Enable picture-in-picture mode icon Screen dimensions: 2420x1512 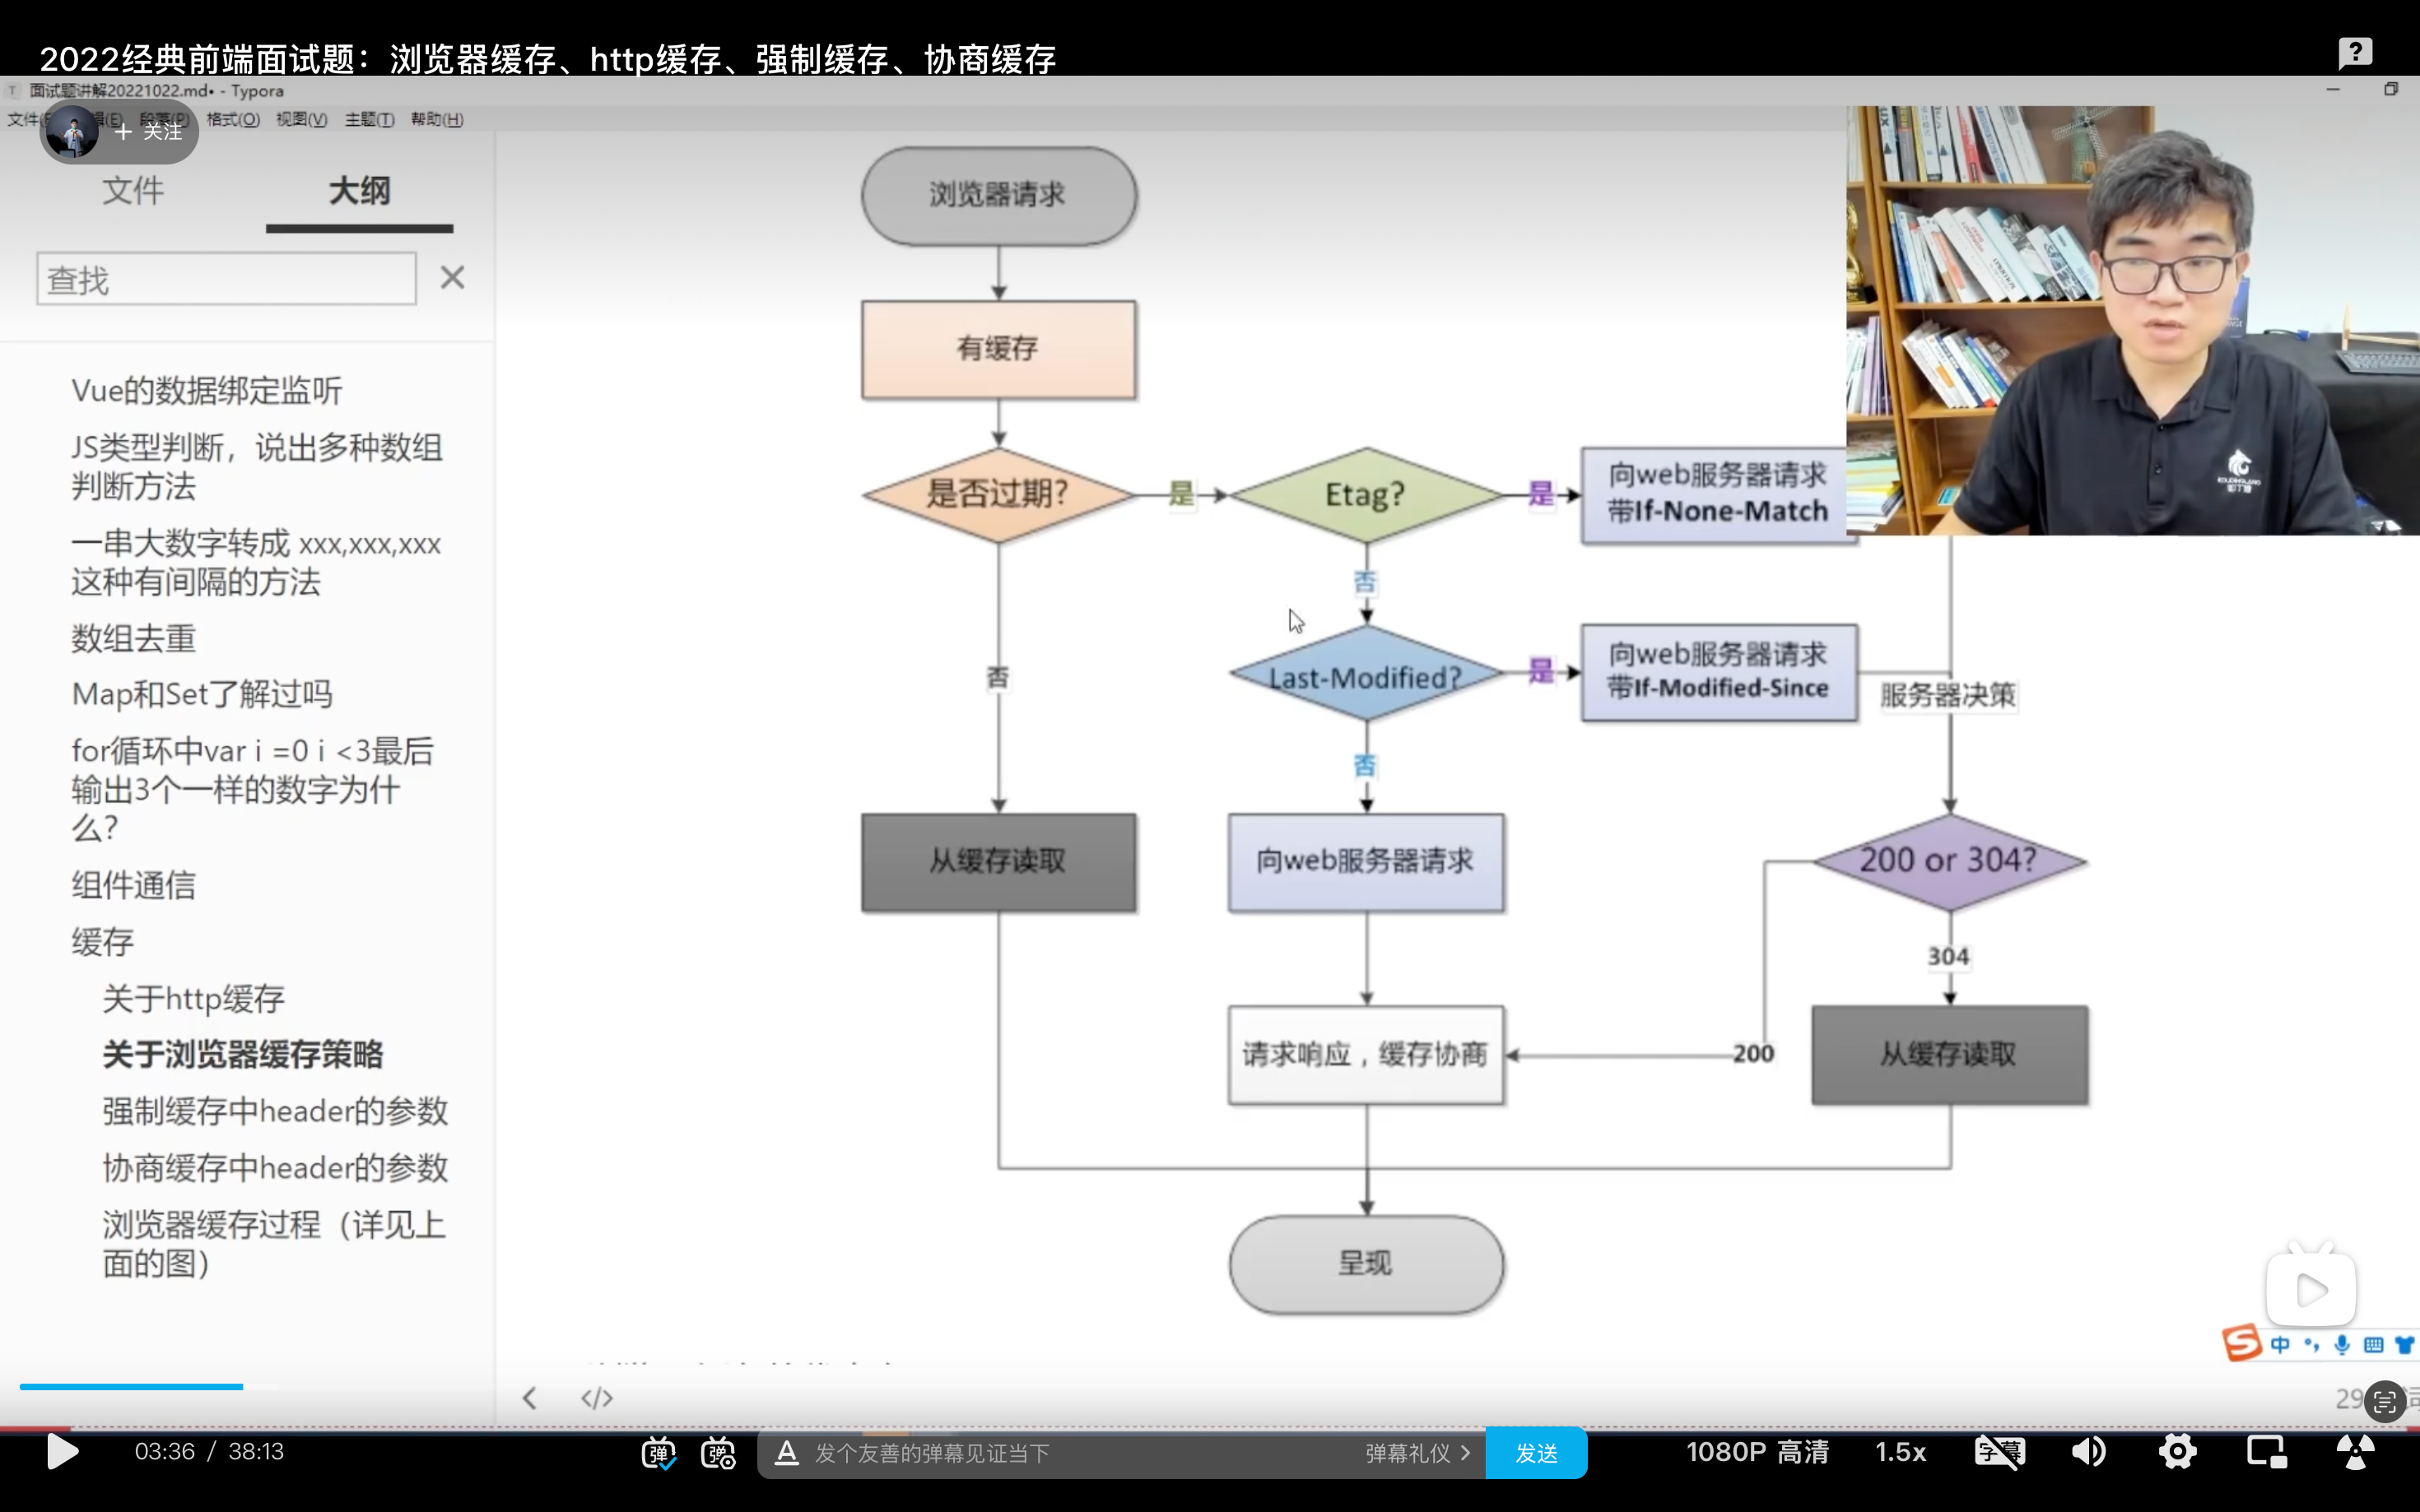tap(2266, 1451)
